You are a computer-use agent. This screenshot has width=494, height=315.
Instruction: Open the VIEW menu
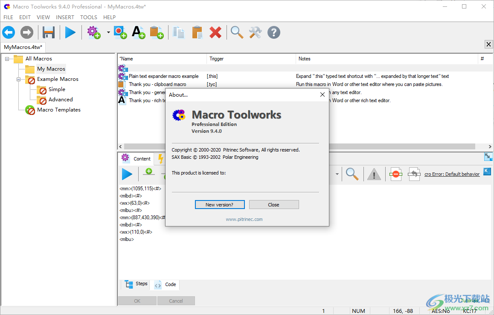43,17
